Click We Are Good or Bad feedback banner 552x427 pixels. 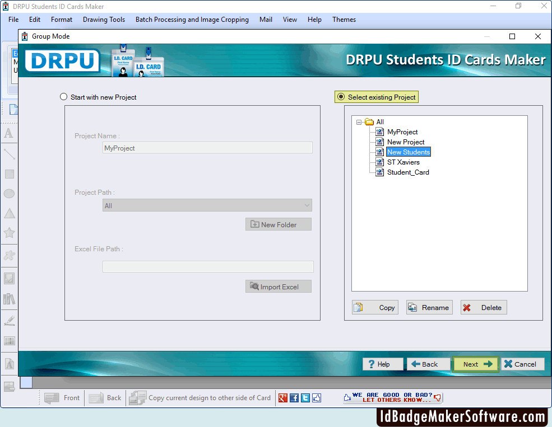(x=392, y=397)
